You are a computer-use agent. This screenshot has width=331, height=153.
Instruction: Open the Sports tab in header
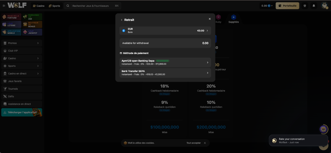(54, 6)
